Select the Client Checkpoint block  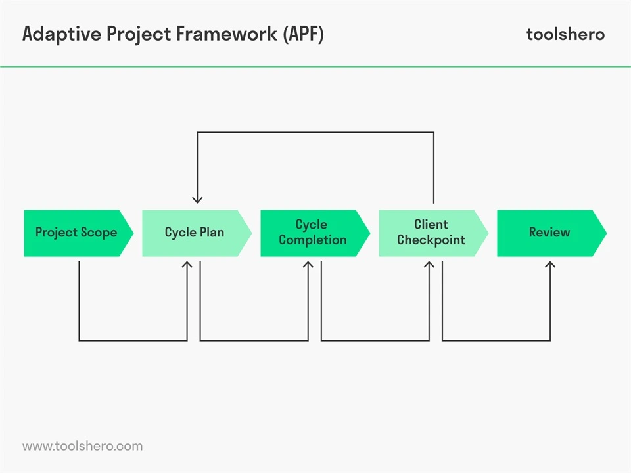point(433,233)
